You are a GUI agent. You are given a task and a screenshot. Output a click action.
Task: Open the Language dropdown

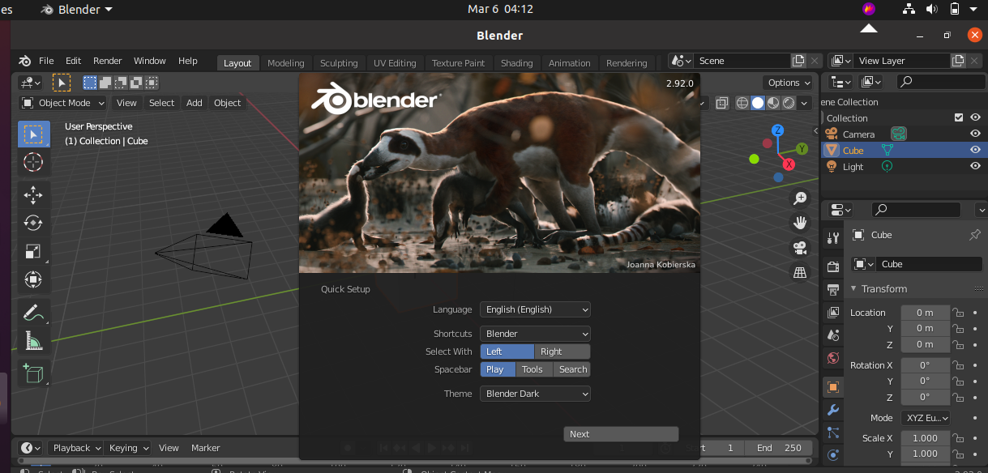[x=535, y=309]
